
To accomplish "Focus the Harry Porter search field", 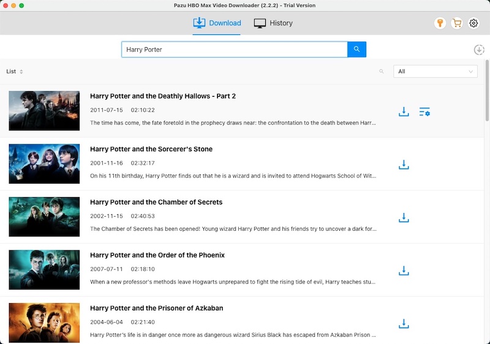I will tap(235, 50).
